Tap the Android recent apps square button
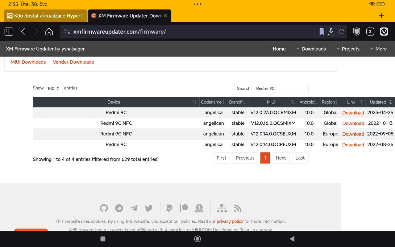The image size is (395, 247). (103, 239)
